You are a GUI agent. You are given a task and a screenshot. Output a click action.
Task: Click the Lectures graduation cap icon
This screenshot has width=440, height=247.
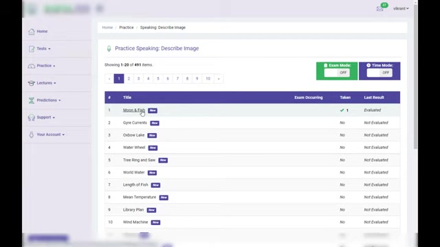(x=32, y=83)
